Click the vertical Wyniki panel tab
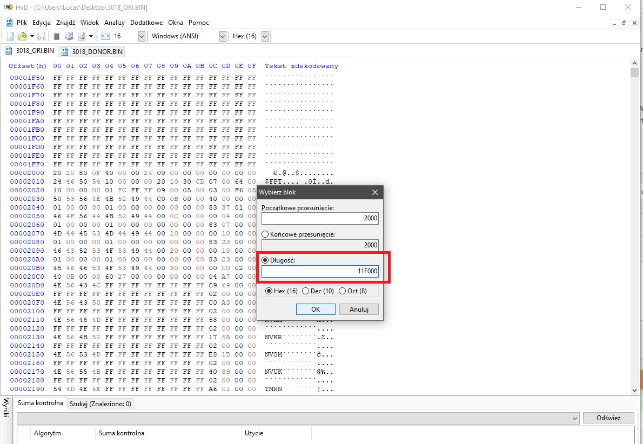The image size is (643, 444). pos(6,407)
